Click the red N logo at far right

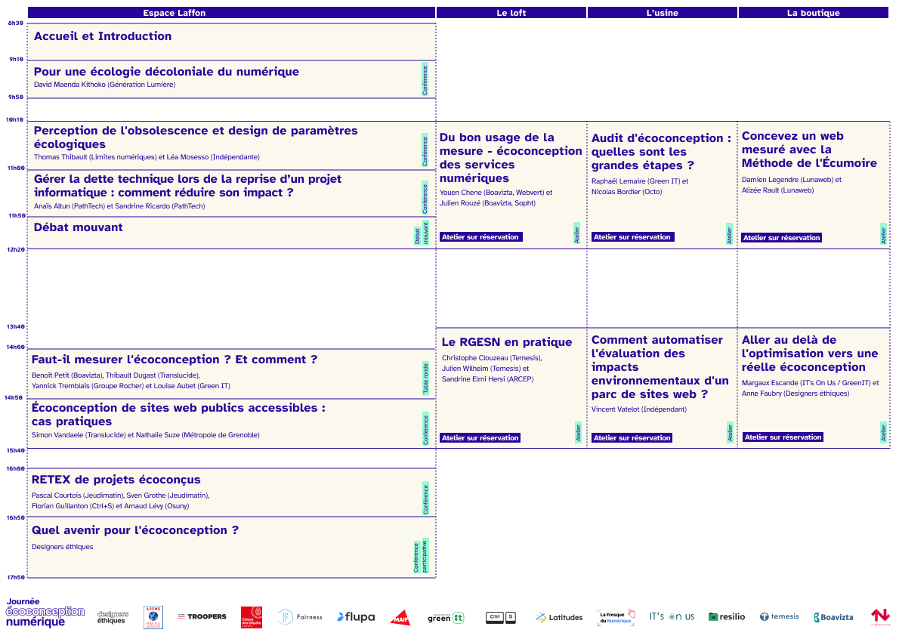point(880,616)
